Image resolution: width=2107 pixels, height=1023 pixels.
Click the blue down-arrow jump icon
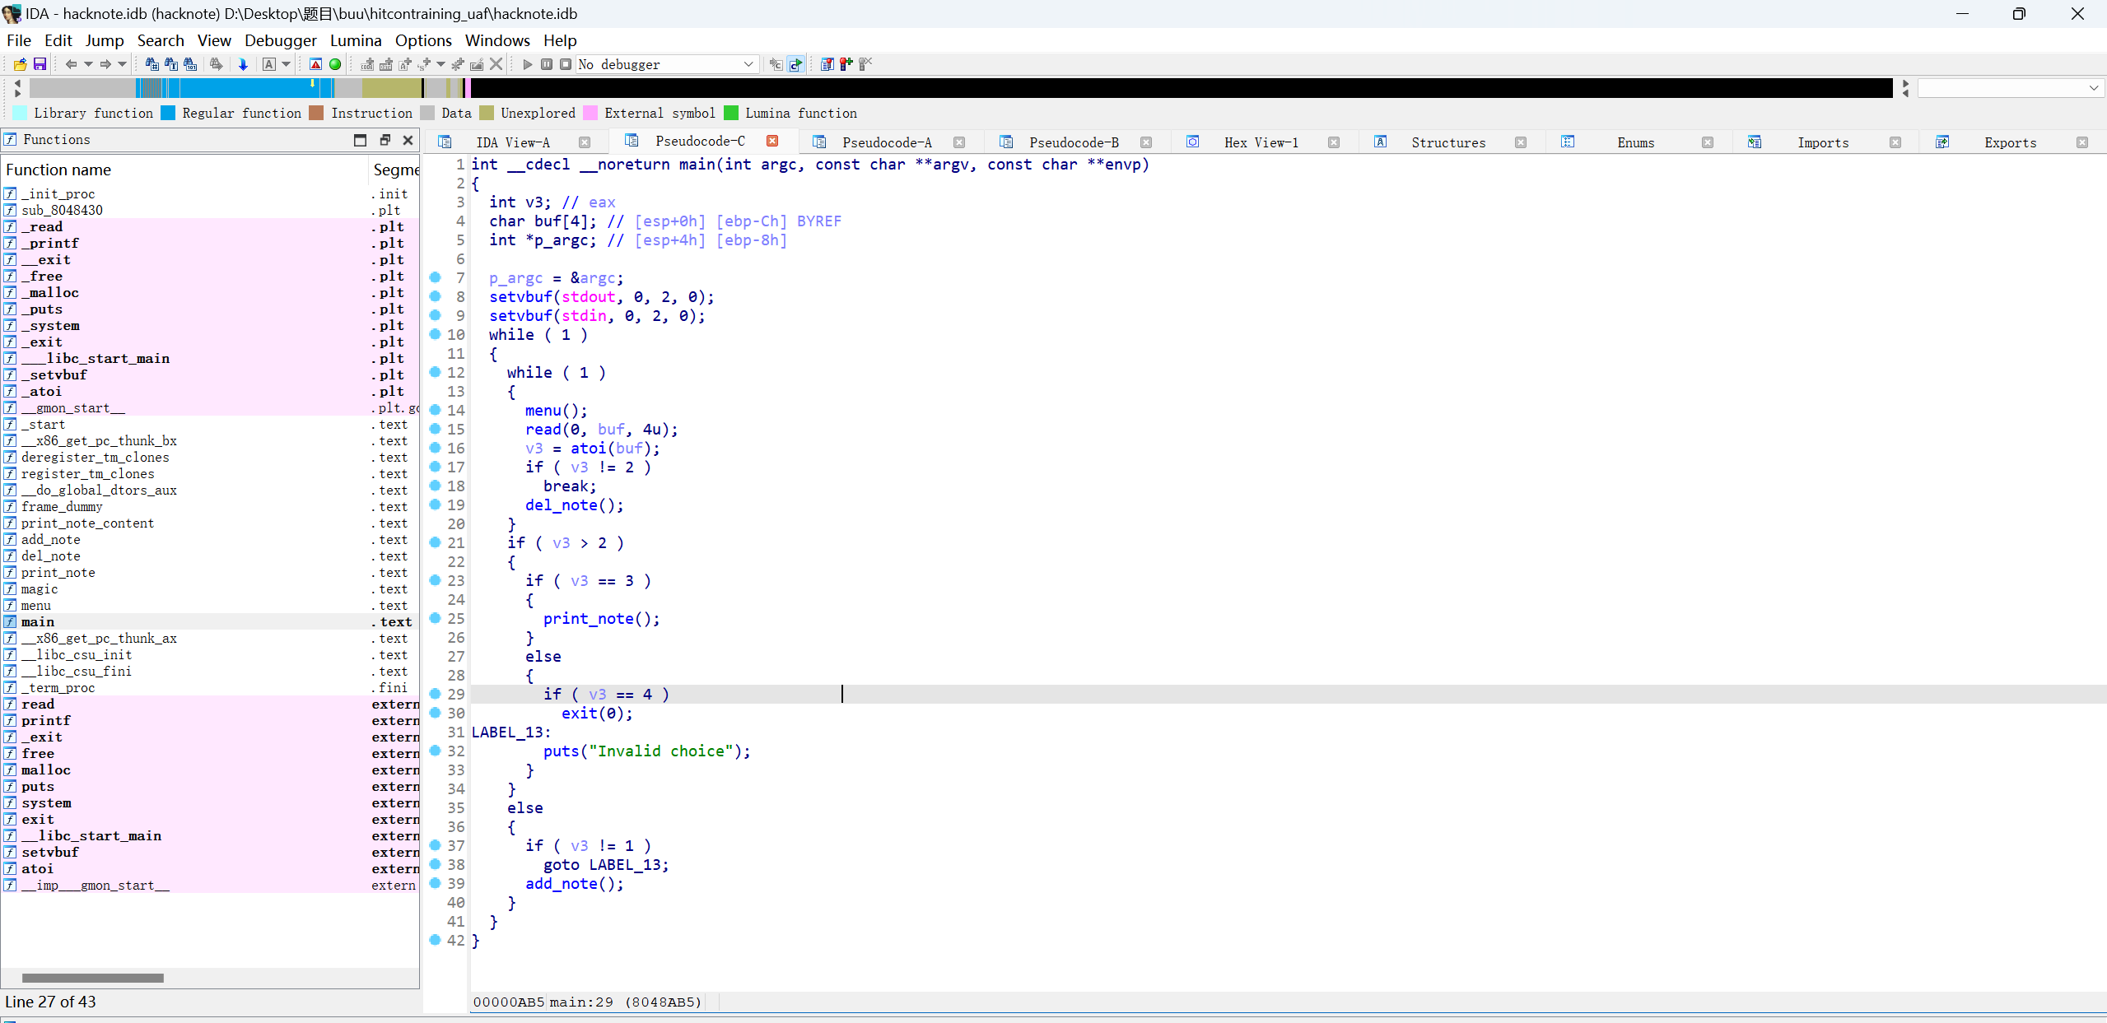(243, 64)
